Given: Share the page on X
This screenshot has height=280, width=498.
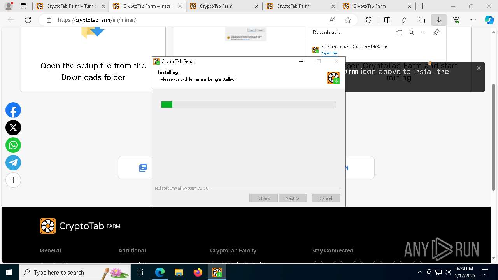Looking at the screenshot, I should (13, 128).
